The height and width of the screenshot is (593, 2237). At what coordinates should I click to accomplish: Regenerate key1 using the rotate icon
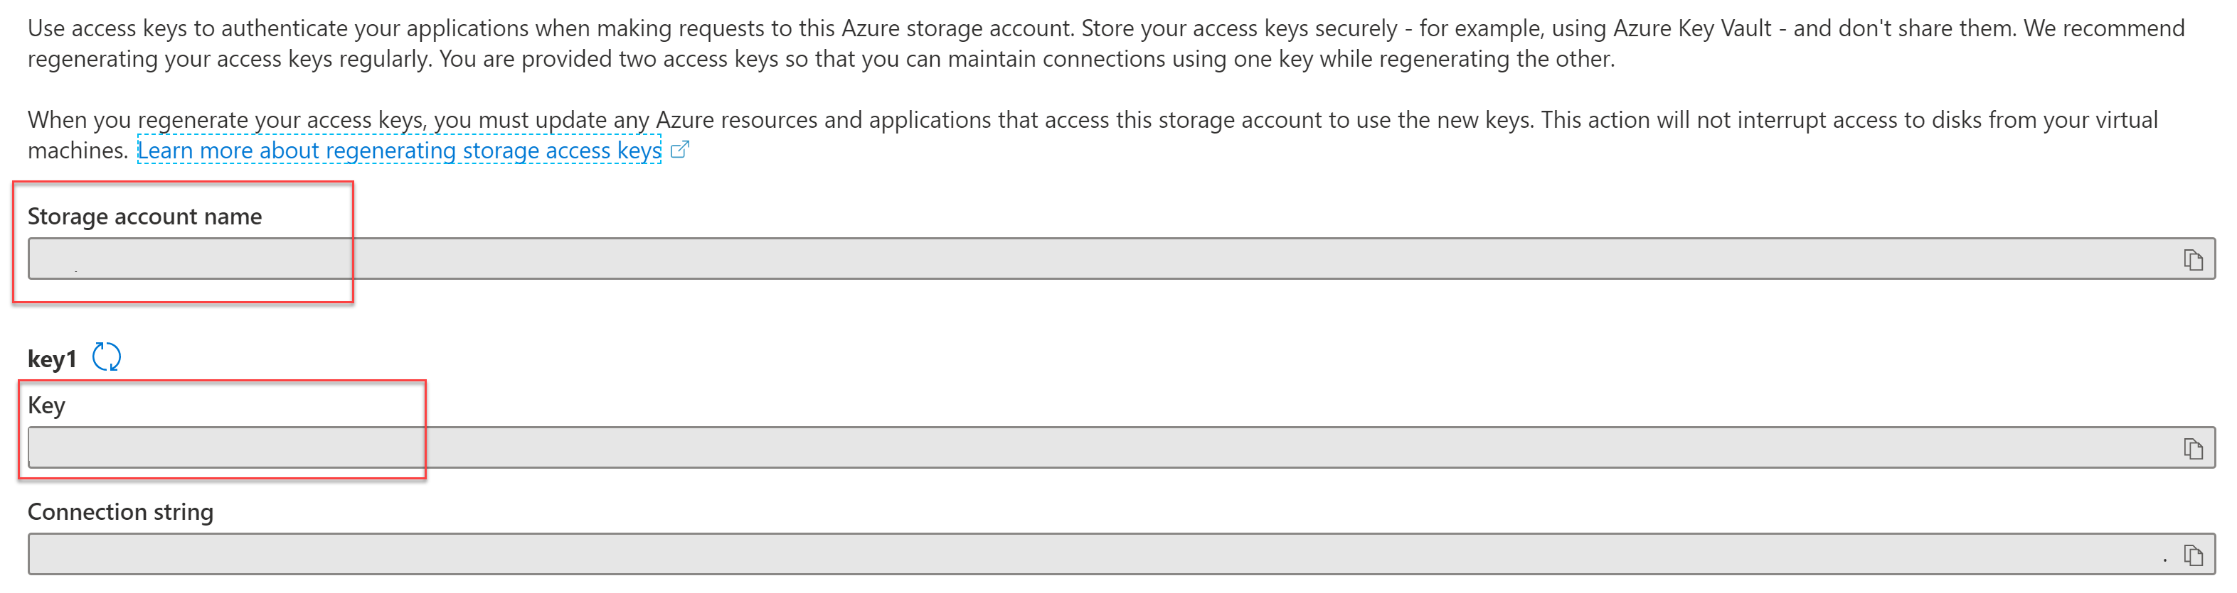pos(107,357)
